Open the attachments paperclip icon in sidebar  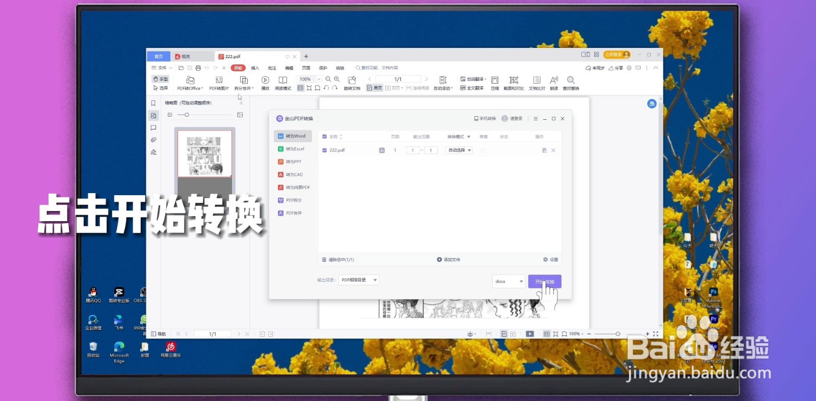(x=153, y=140)
